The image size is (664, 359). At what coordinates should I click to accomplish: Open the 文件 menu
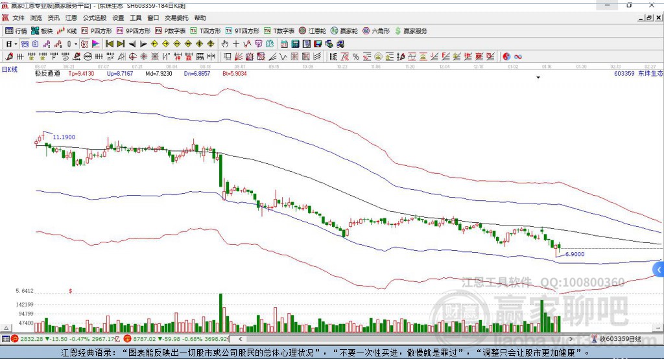pos(18,17)
